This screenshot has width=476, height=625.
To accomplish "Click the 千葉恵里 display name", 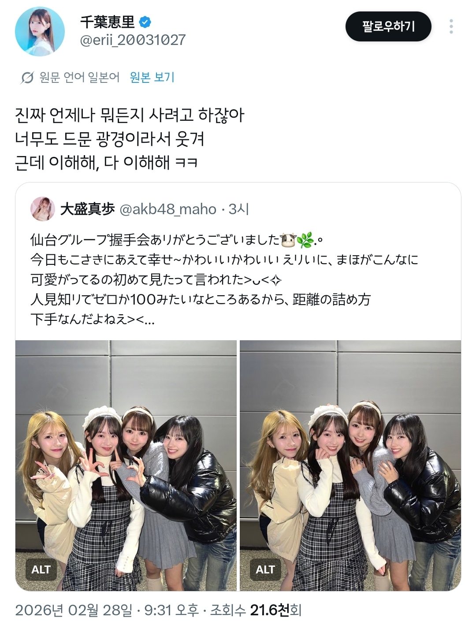I will (x=108, y=21).
